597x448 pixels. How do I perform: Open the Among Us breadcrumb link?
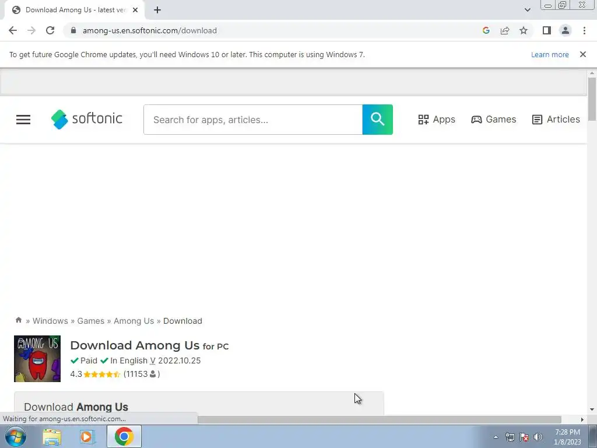click(134, 321)
